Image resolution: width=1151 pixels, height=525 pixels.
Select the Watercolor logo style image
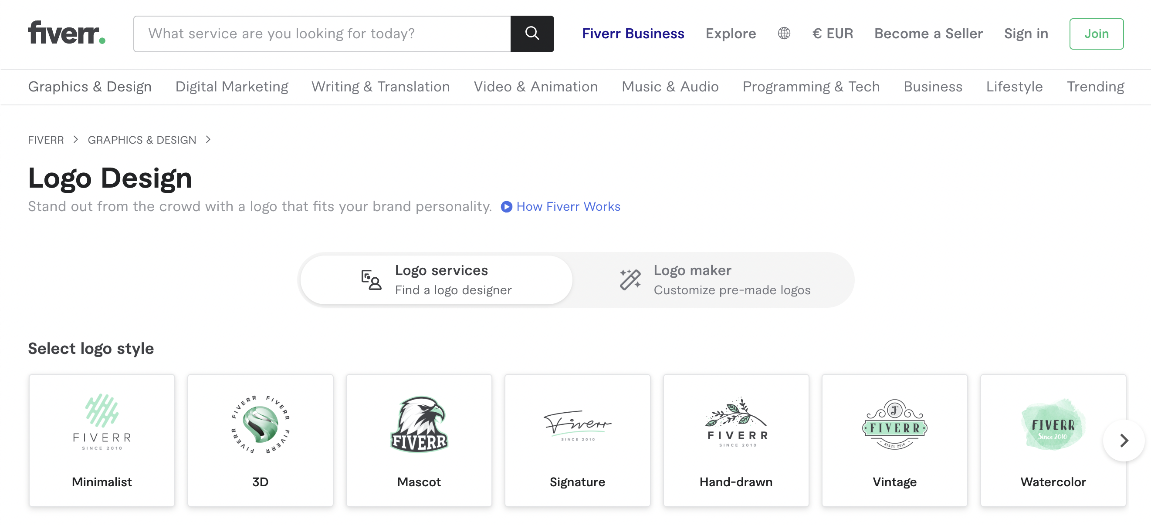click(x=1053, y=424)
